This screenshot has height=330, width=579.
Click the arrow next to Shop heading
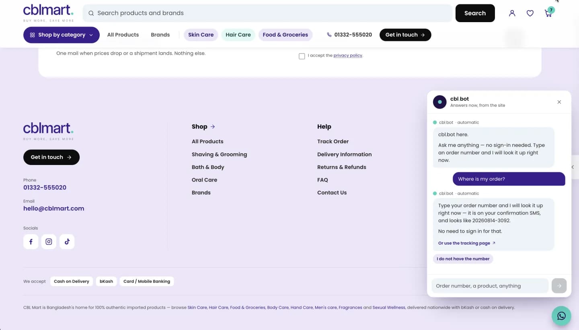point(213,127)
